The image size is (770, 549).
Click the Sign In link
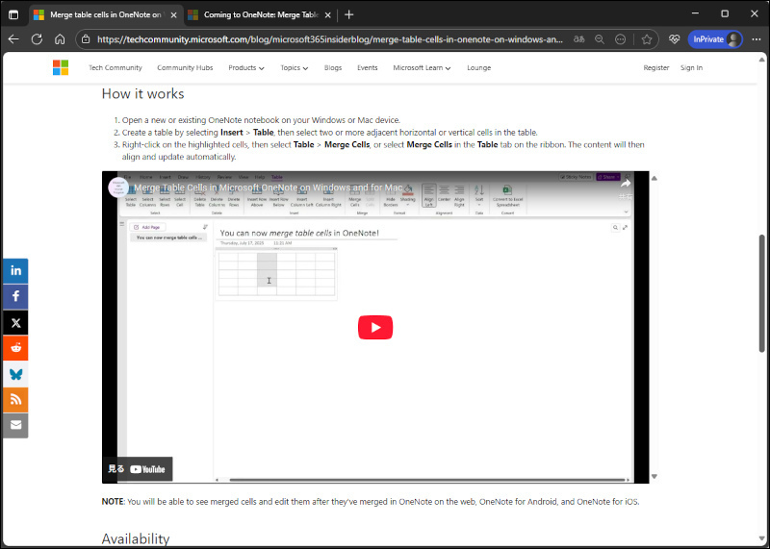[691, 68]
